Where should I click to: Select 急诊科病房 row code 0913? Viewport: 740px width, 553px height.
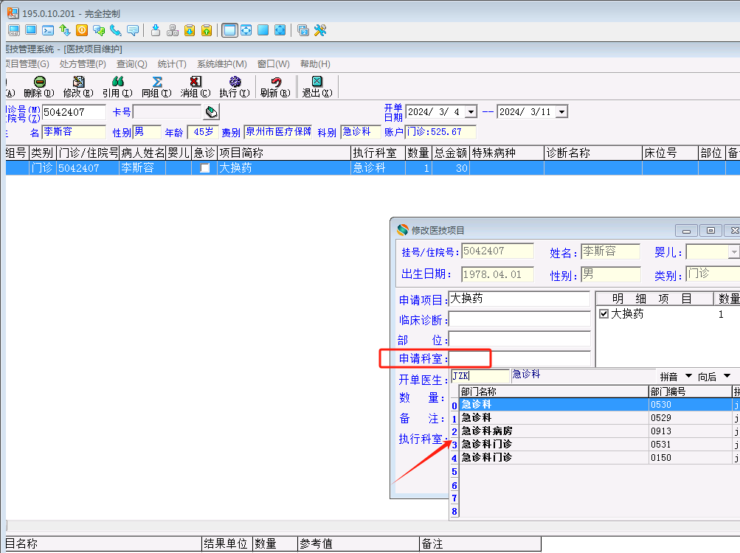(x=599, y=431)
